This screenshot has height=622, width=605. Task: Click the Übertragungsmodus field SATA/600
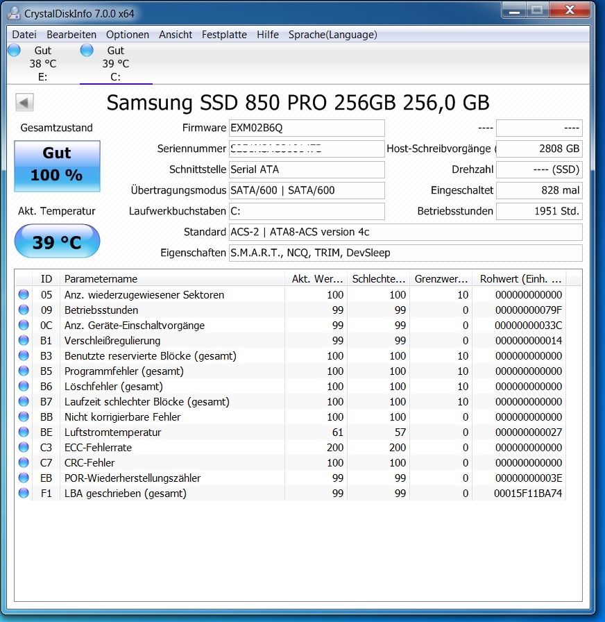click(307, 190)
